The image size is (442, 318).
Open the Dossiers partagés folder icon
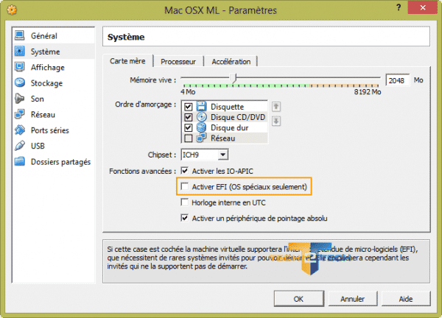click(x=19, y=162)
